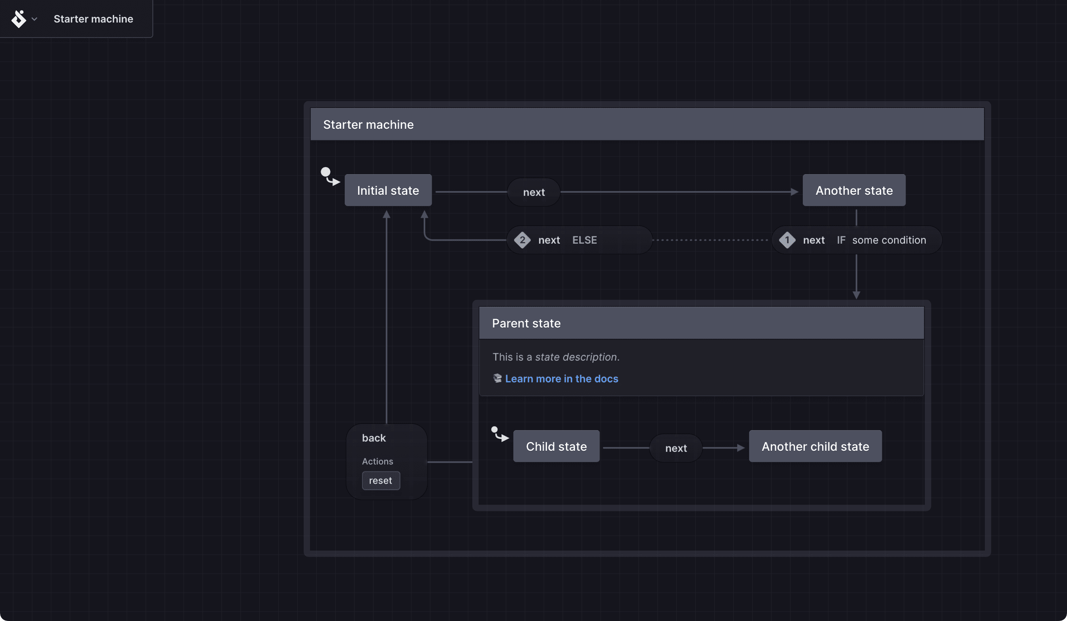
Task: Click the reset action chip
Action: (x=380, y=481)
